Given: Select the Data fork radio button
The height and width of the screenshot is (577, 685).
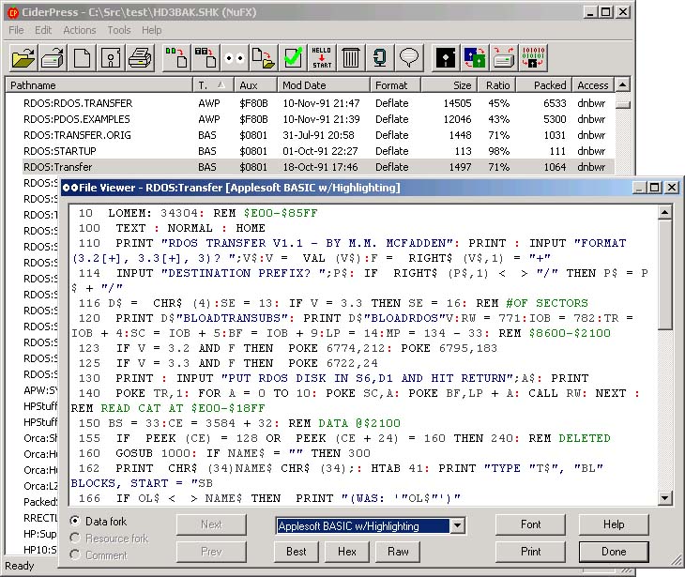Looking at the screenshot, I should coord(75,521).
